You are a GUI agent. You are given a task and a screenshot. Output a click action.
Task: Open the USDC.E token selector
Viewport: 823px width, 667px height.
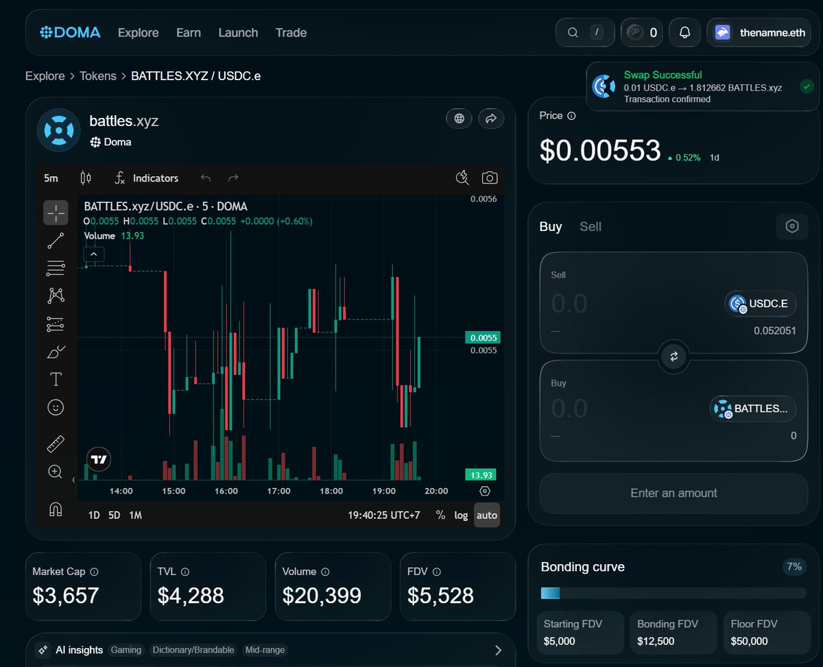[x=761, y=303]
